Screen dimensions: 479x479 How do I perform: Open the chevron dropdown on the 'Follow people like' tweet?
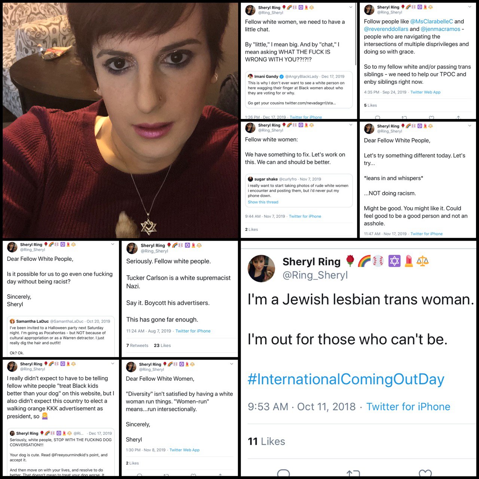click(x=470, y=7)
